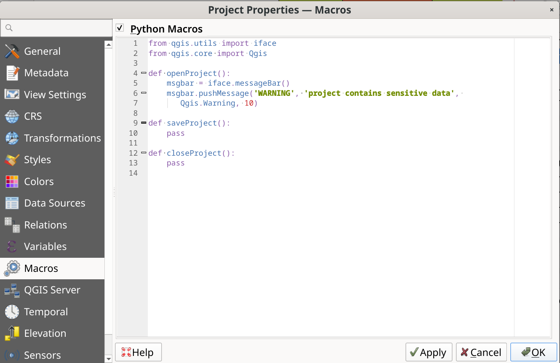
Task: Open Data Sources using its table icon
Action: point(12,203)
